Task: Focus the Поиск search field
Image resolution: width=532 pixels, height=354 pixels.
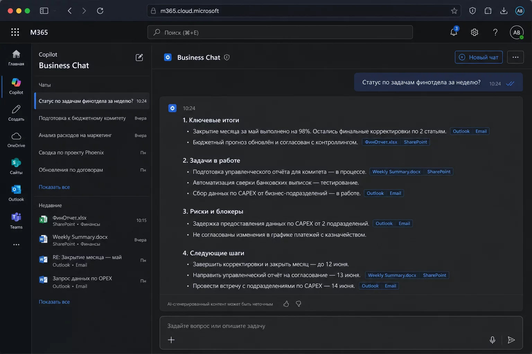Action: point(280,32)
